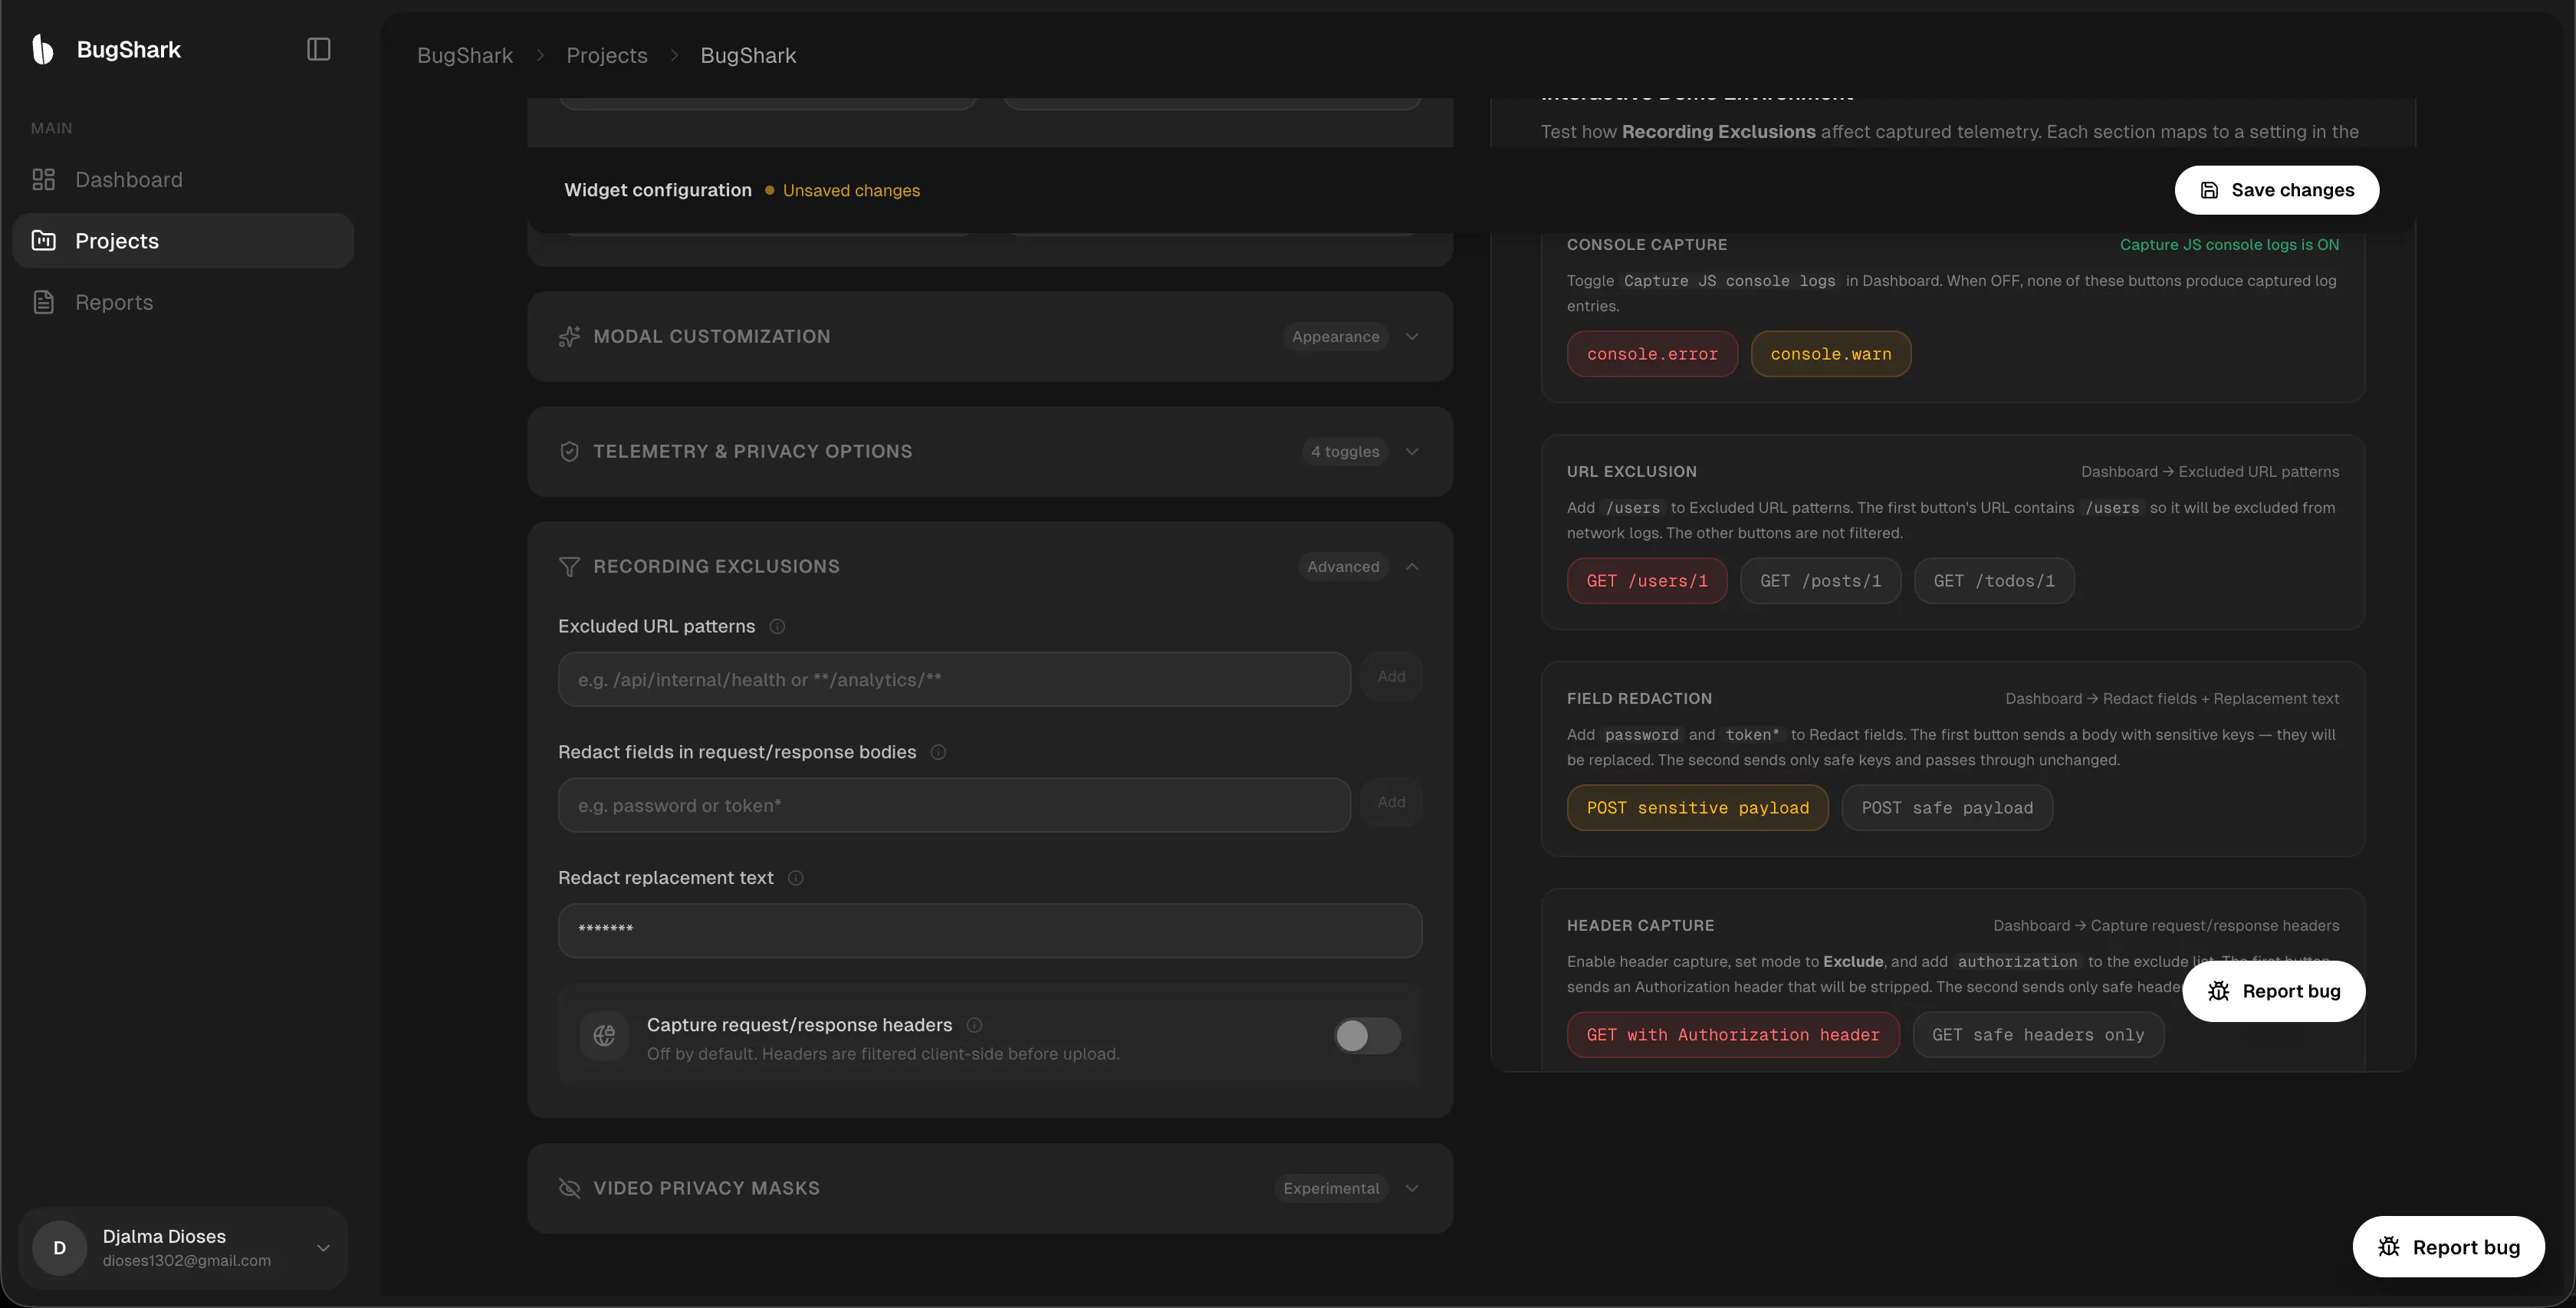Viewport: 2576px width, 1308px height.
Task: Click 'Capture JS console logs is ON' status
Action: pyautogui.click(x=2229, y=245)
